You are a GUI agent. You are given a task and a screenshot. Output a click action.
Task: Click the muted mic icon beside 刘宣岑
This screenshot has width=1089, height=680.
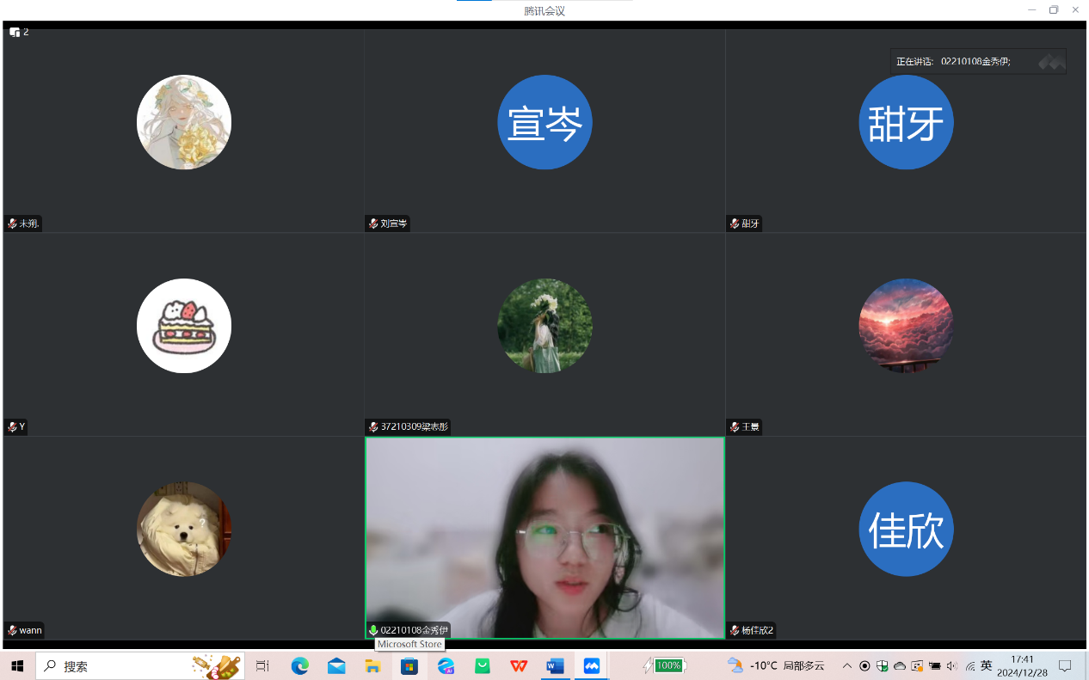(x=373, y=224)
